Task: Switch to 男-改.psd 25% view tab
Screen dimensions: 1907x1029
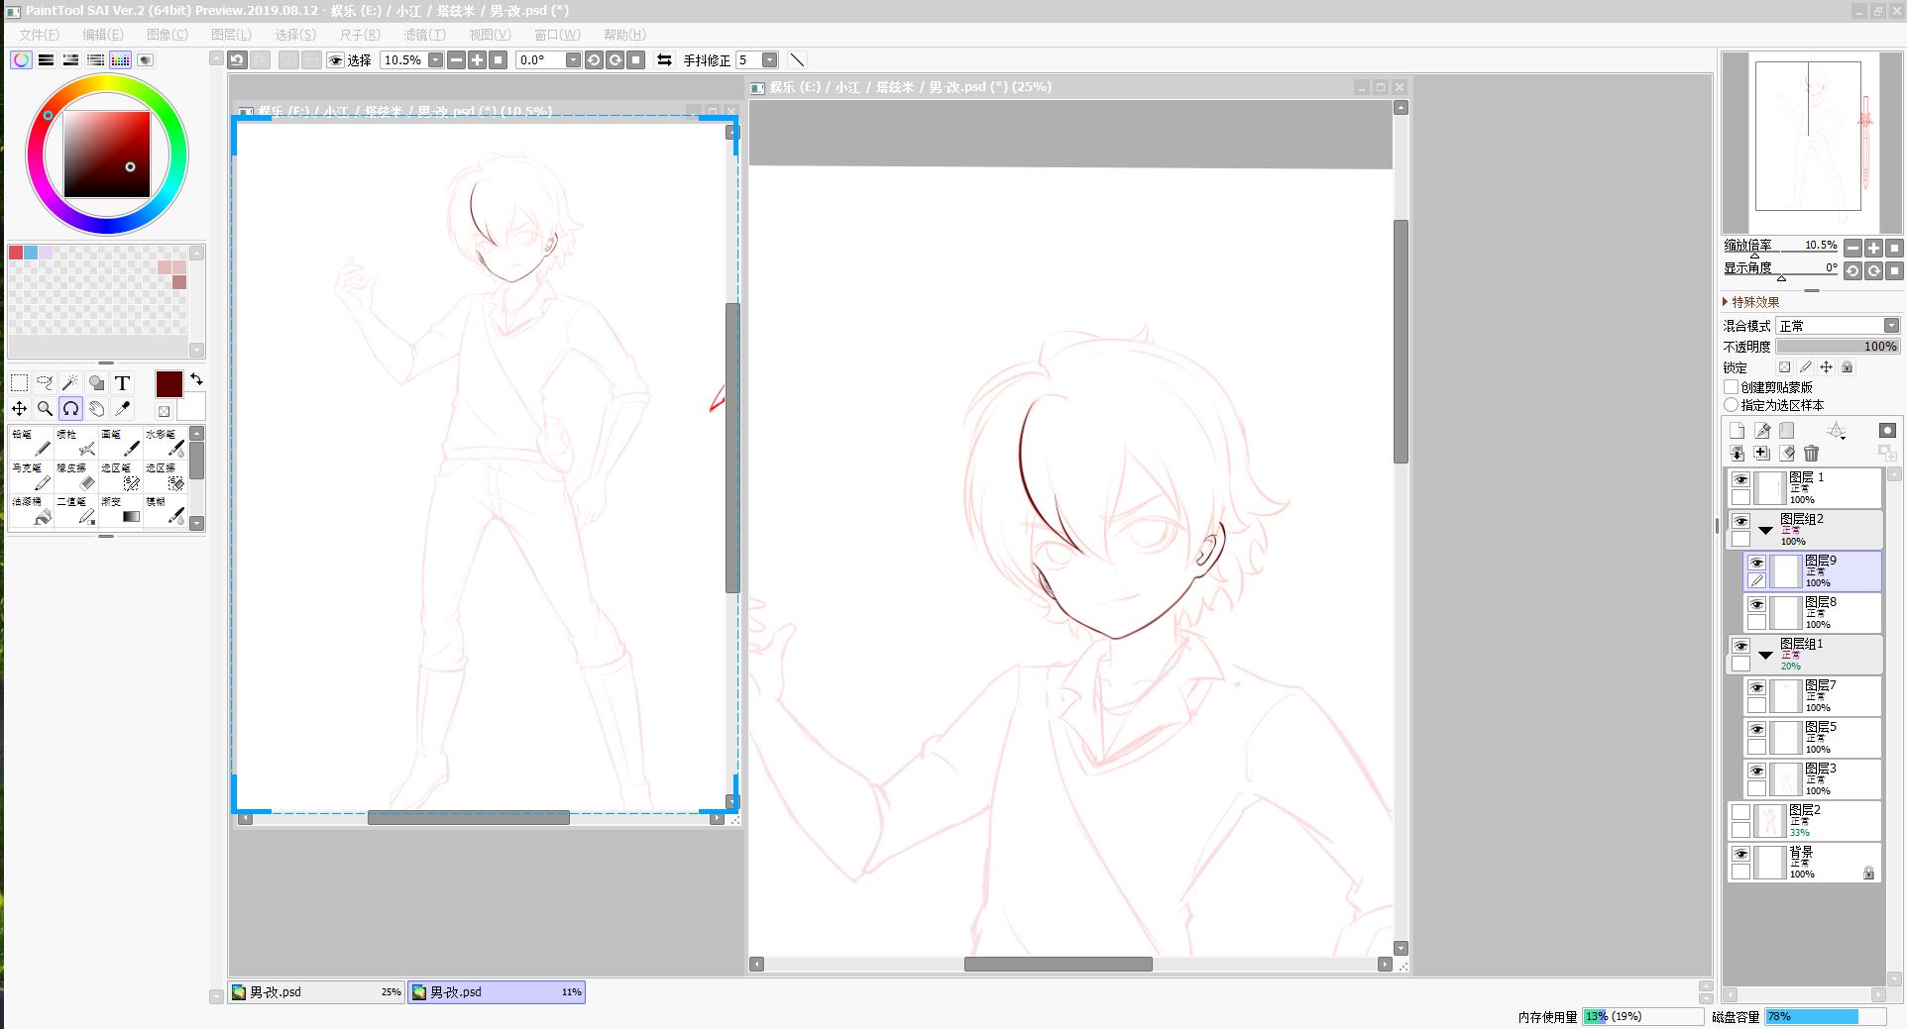Action: [317, 991]
